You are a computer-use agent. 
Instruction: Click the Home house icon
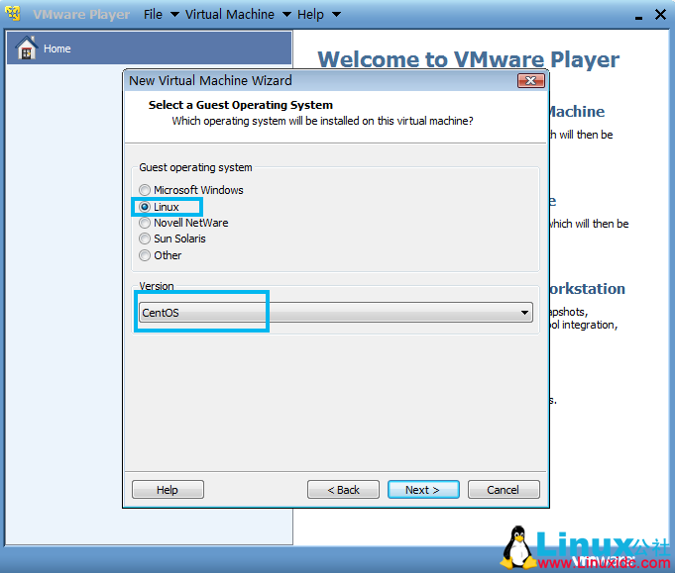pyautogui.click(x=26, y=48)
